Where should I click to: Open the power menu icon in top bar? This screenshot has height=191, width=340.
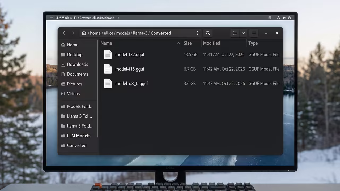(x=289, y=18)
